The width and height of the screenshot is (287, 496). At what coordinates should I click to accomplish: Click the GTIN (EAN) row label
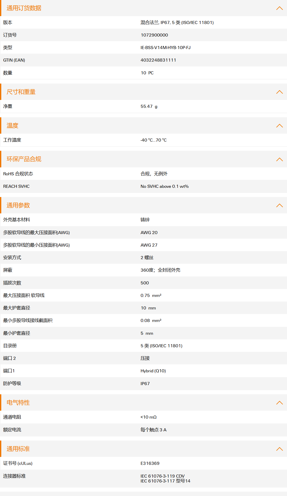tap(14, 60)
